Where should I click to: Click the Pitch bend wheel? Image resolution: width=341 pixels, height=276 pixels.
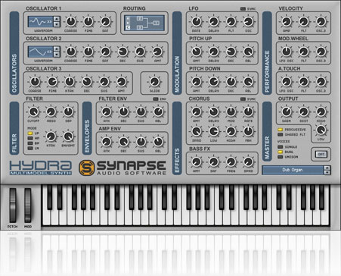tap(13, 205)
